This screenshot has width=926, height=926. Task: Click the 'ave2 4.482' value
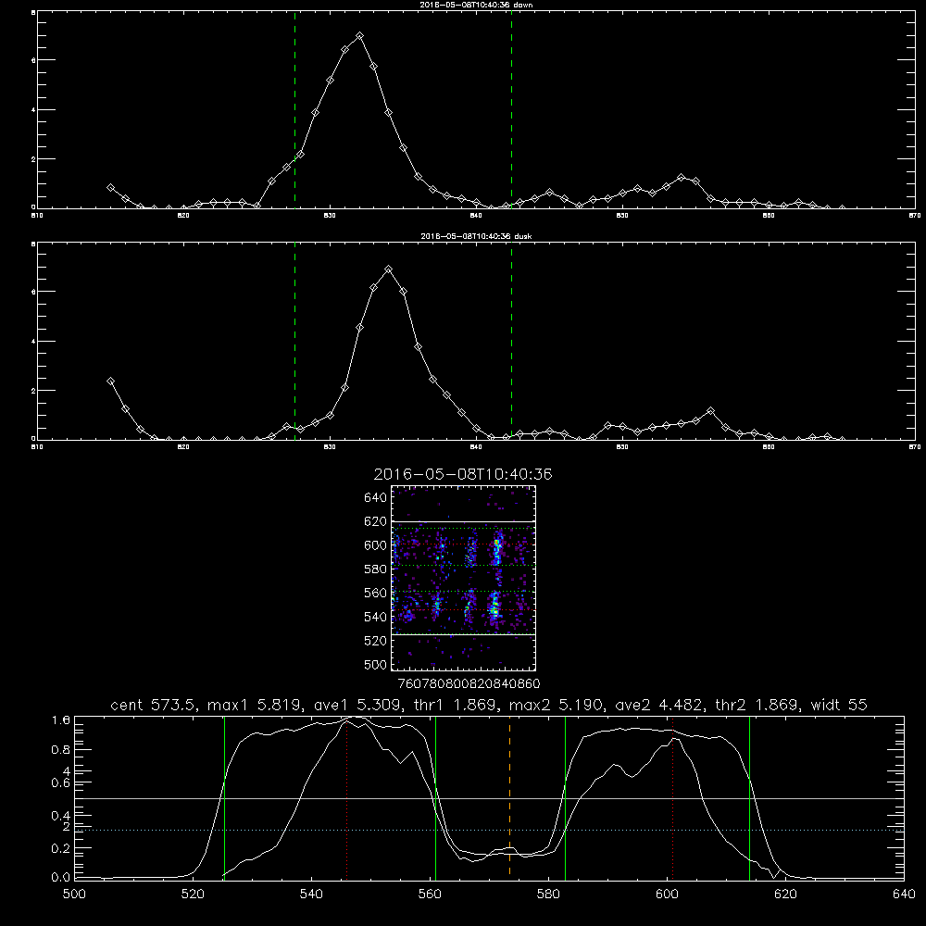pos(657,705)
